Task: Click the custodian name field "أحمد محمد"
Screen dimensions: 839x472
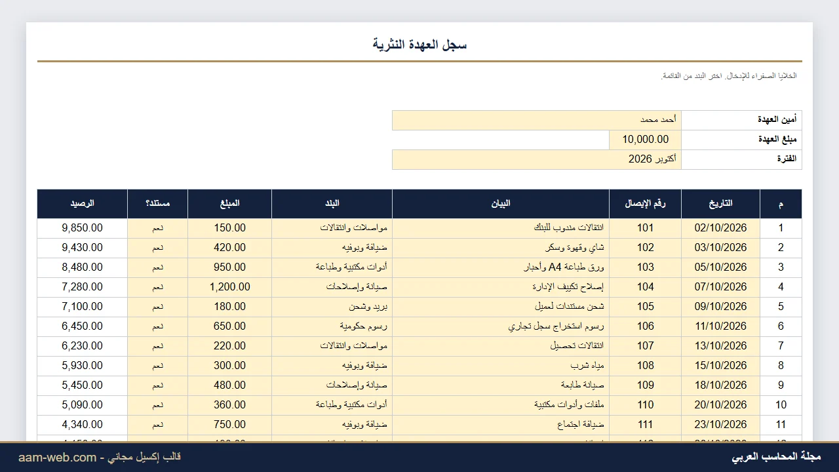Action: click(x=537, y=120)
